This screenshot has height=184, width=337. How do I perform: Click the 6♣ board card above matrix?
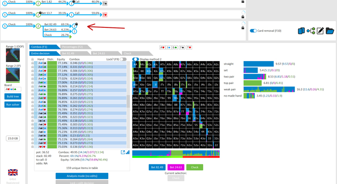click(x=175, y=48)
